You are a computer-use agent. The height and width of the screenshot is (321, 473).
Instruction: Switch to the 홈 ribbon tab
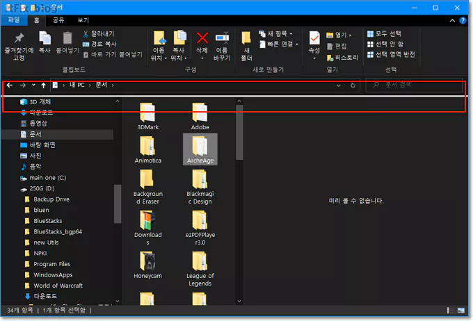coord(36,20)
